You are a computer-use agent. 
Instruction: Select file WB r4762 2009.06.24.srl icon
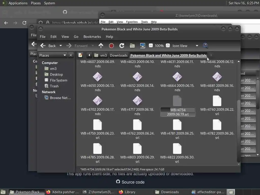coord(137,124)
